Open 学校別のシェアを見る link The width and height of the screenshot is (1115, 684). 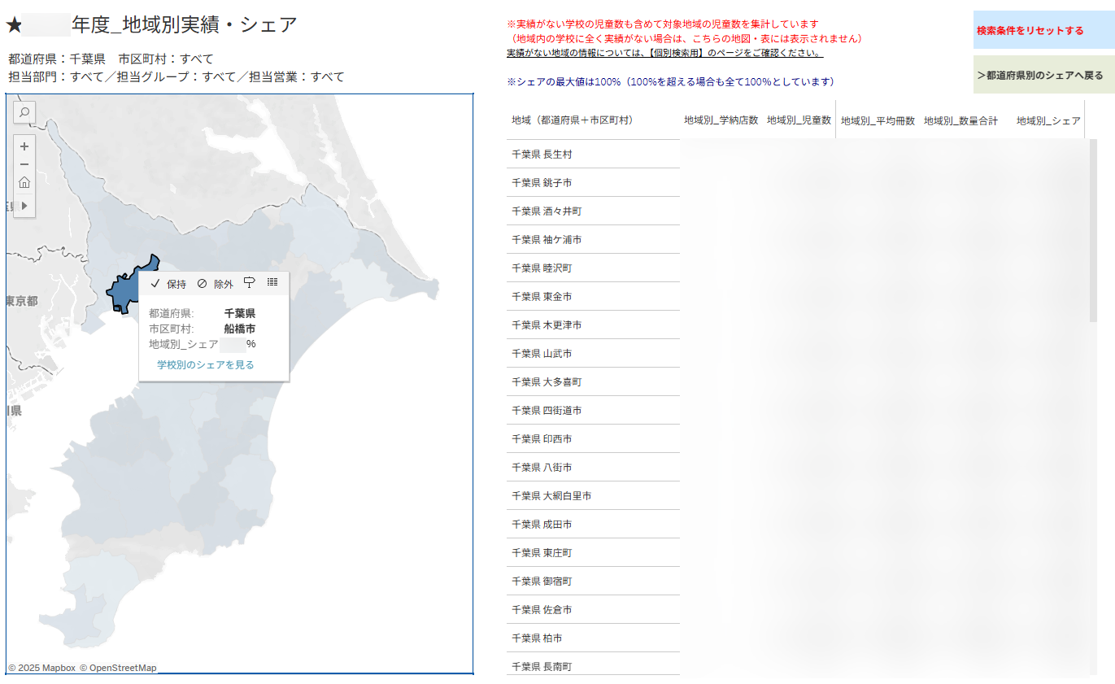205,365
